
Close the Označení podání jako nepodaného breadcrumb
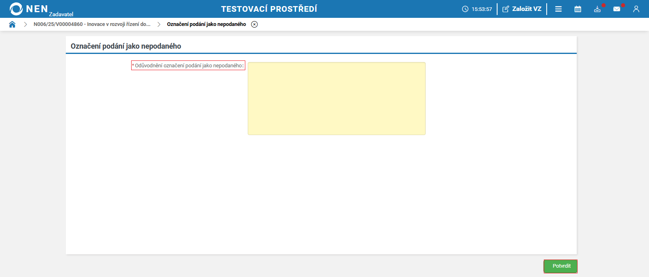coord(254,24)
